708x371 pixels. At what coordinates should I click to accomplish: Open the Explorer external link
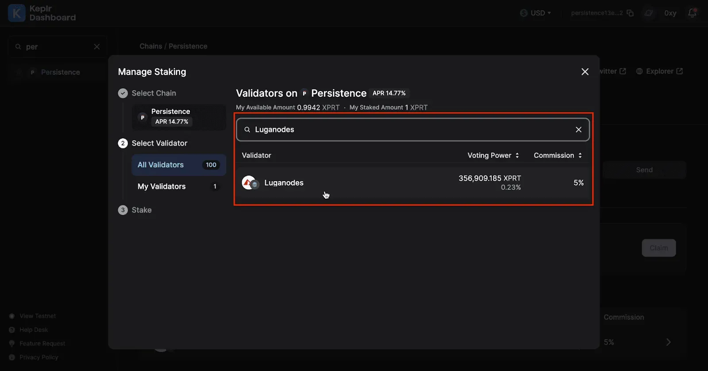[659, 71]
